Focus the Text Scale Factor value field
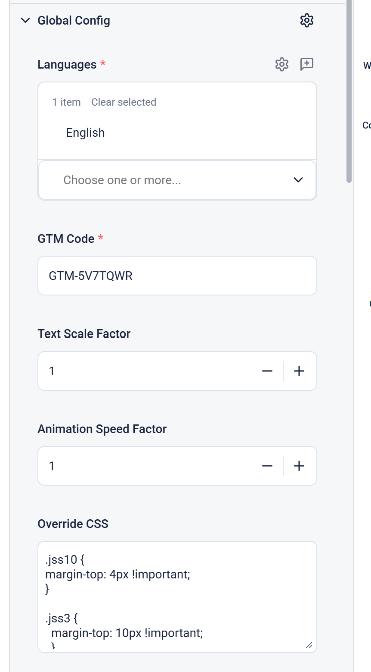 (146, 371)
